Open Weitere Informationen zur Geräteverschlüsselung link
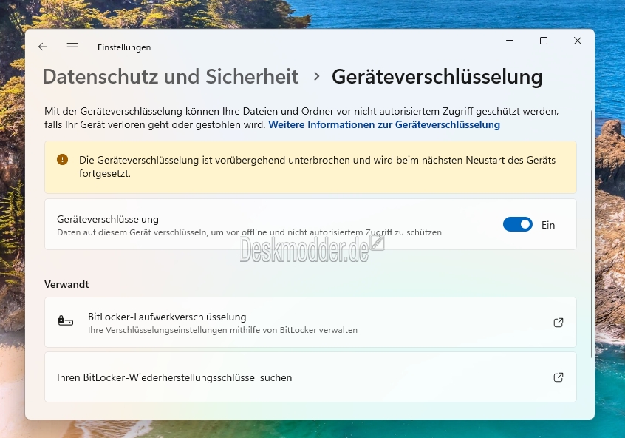625x438 pixels. coord(384,124)
